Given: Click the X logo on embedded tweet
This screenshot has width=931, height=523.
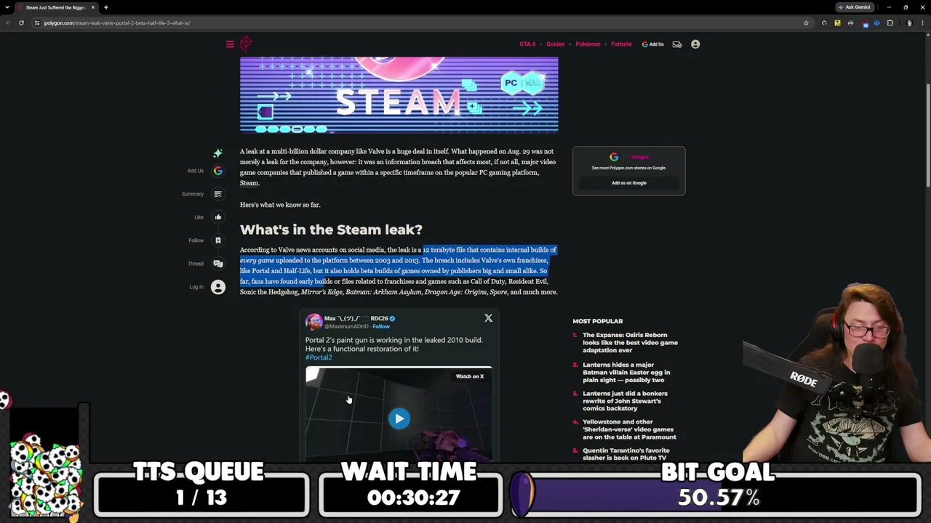Looking at the screenshot, I should coord(488,318).
